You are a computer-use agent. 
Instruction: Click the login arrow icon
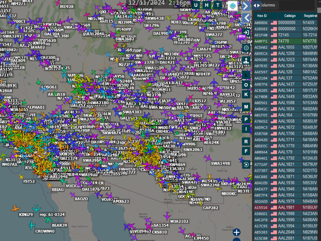[x=246, y=32]
